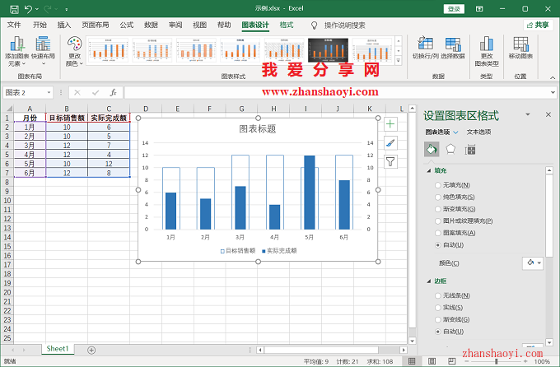560x367 pixels.
Task: Open task pane options dropdown arrow
Action: click(528, 114)
